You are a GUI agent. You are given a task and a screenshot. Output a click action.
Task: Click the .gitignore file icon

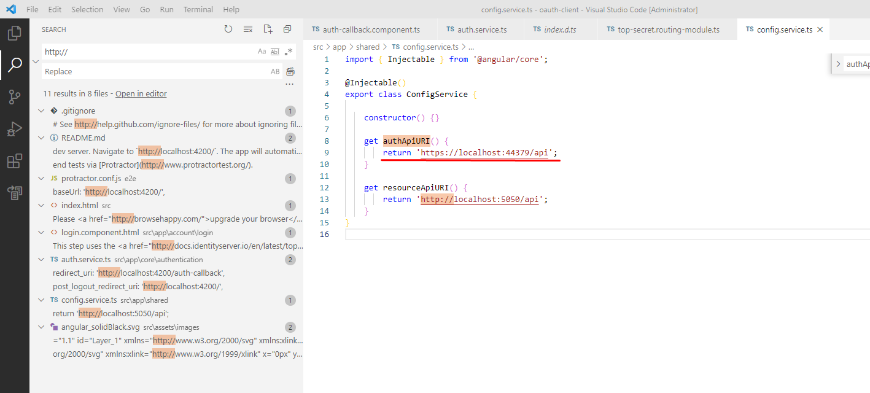[54, 111]
